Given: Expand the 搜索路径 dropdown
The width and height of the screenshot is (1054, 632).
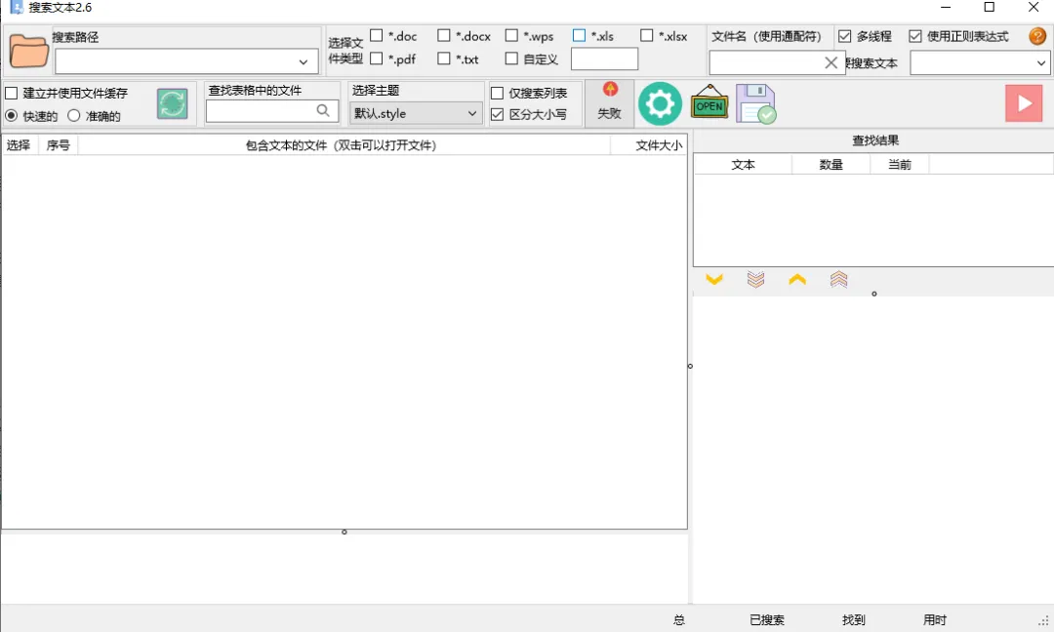Looking at the screenshot, I should [303, 60].
